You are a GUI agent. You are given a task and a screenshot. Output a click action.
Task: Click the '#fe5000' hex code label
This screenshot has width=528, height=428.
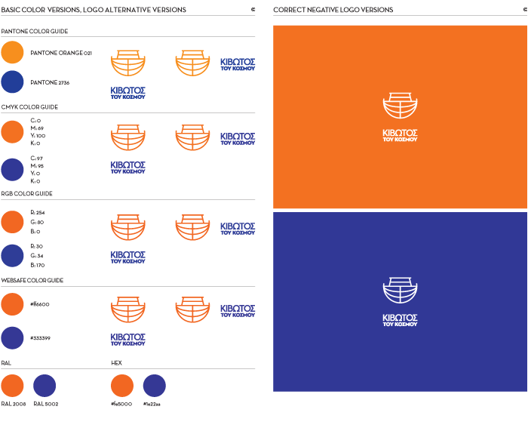click(x=121, y=404)
